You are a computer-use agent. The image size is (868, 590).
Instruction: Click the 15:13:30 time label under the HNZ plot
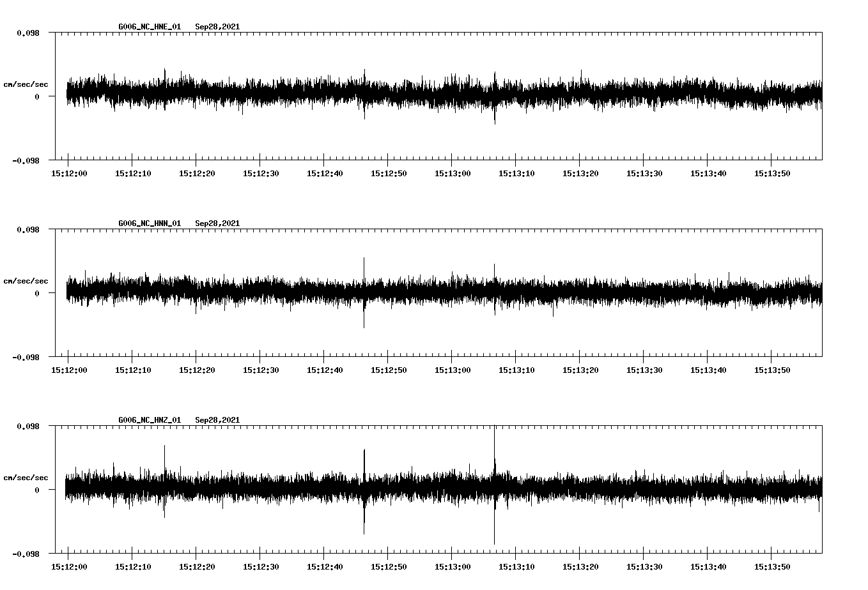(644, 566)
